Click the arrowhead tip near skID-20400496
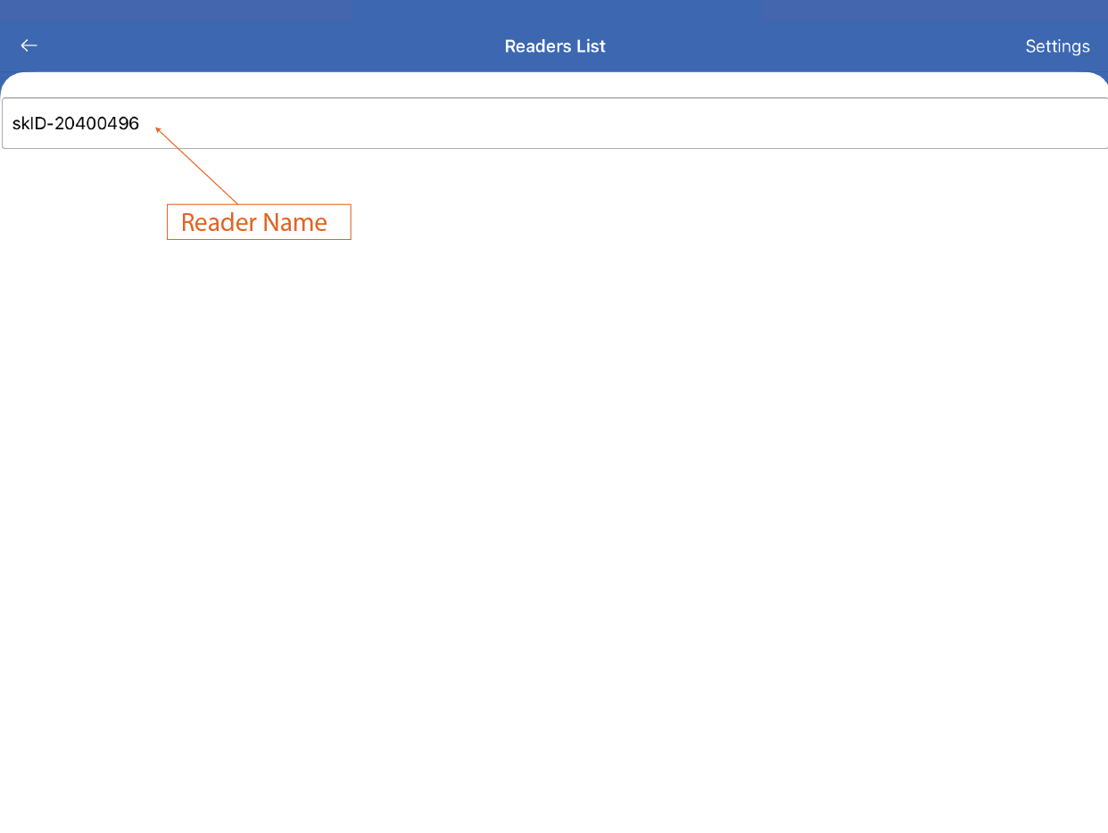Screen dimensions: 1108x833 [x=158, y=130]
